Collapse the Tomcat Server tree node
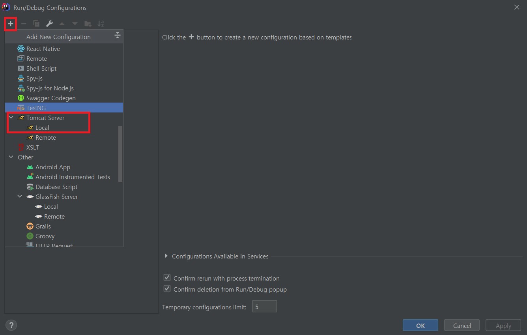527x335 pixels. [x=11, y=118]
